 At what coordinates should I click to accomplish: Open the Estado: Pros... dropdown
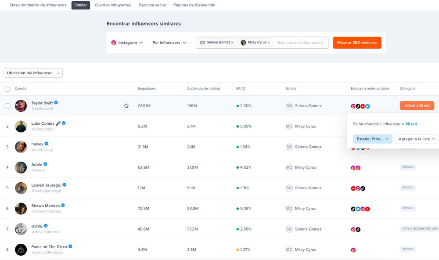(372, 139)
